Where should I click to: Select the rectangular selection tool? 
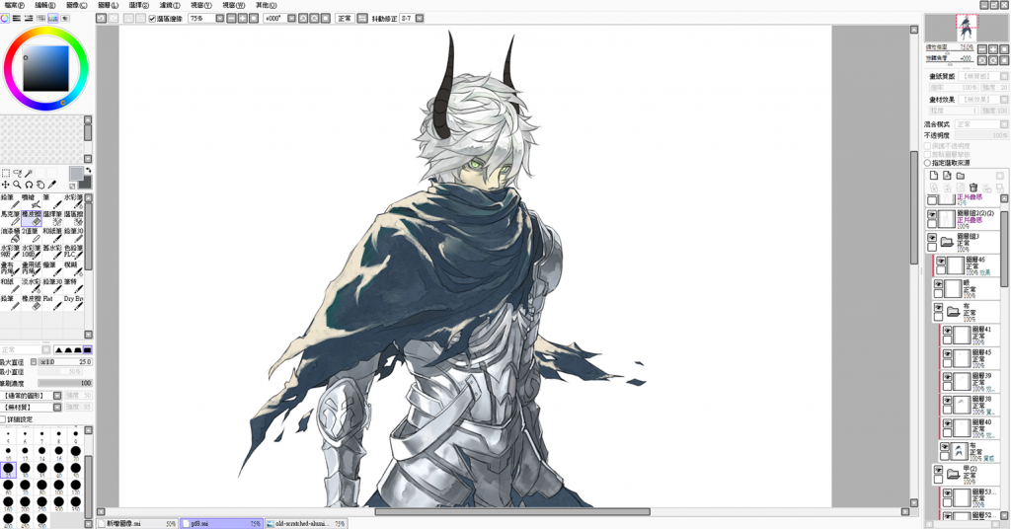[x=6, y=173]
